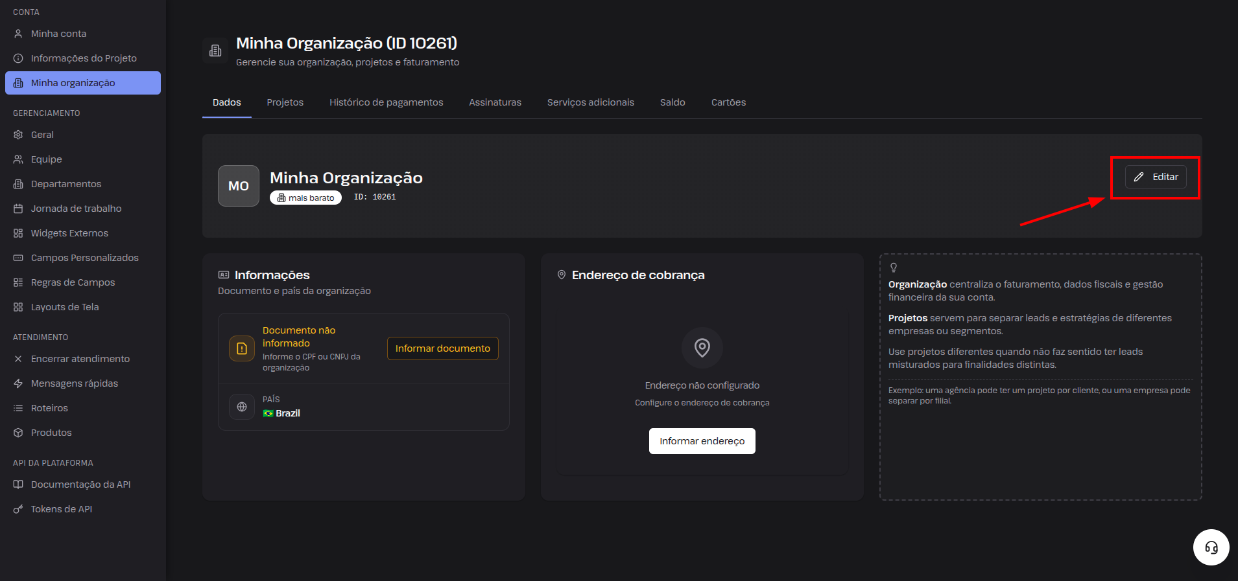Image resolution: width=1238 pixels, height=581 pixels.
Task: Click the headset support chat icon
Action: [1211, 547]
